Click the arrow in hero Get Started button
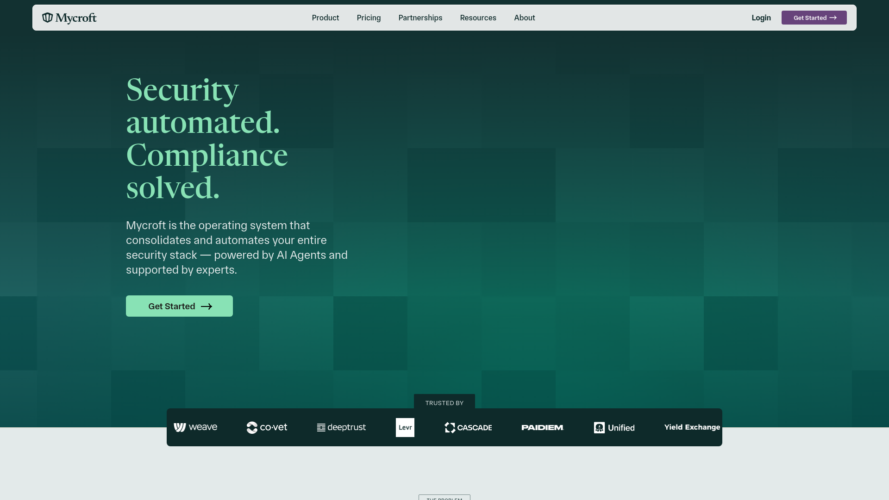The image size is (889, 500). (x=207, y=306)
